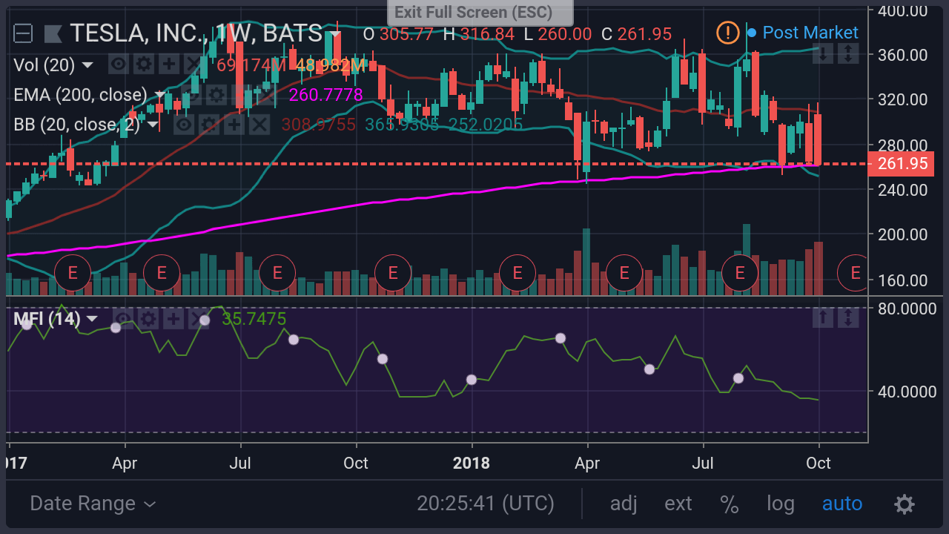Open settings for the MFI (14) indicator
949x534 pixels.
click(x=148, y=319)
